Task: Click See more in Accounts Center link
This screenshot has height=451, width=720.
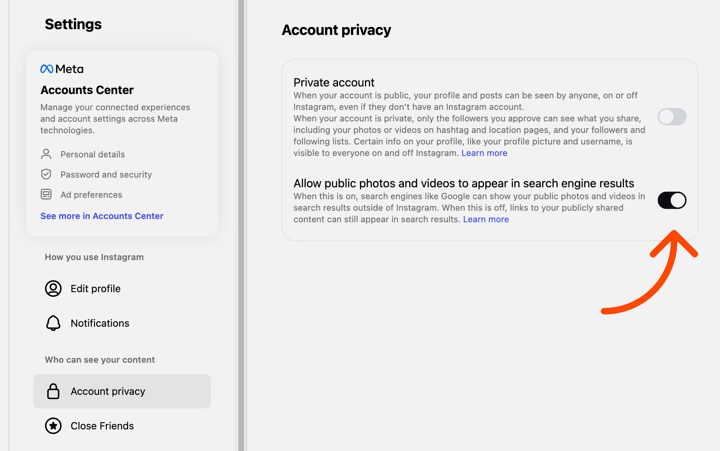Action: pos(102,216)
